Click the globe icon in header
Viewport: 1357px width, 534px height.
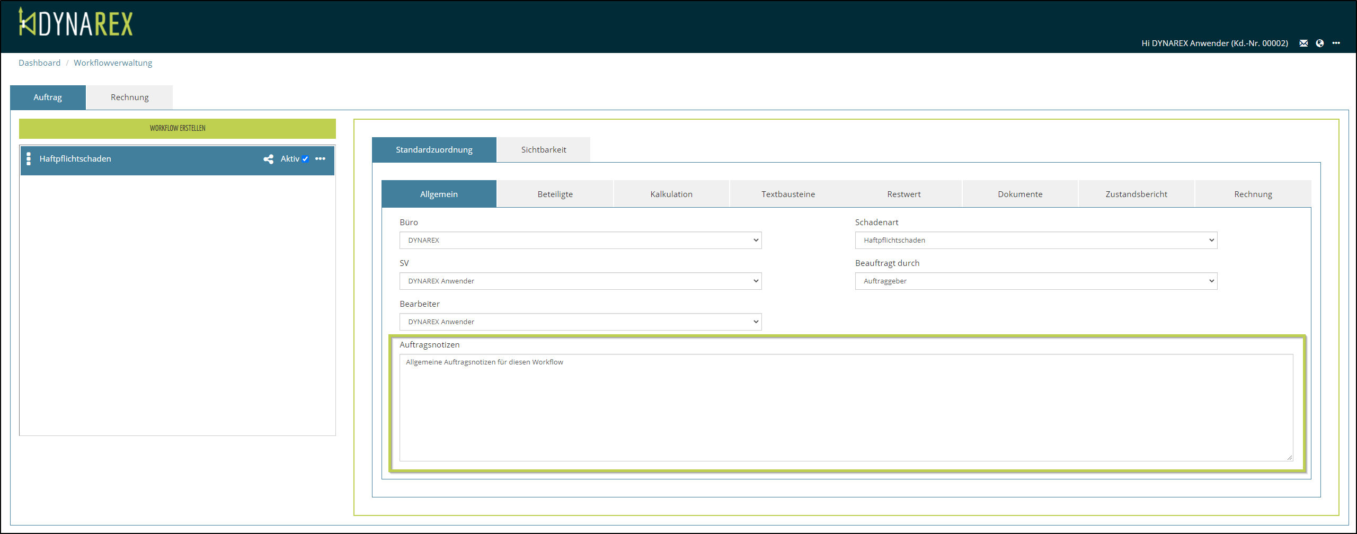click(x=1320, y=43)
